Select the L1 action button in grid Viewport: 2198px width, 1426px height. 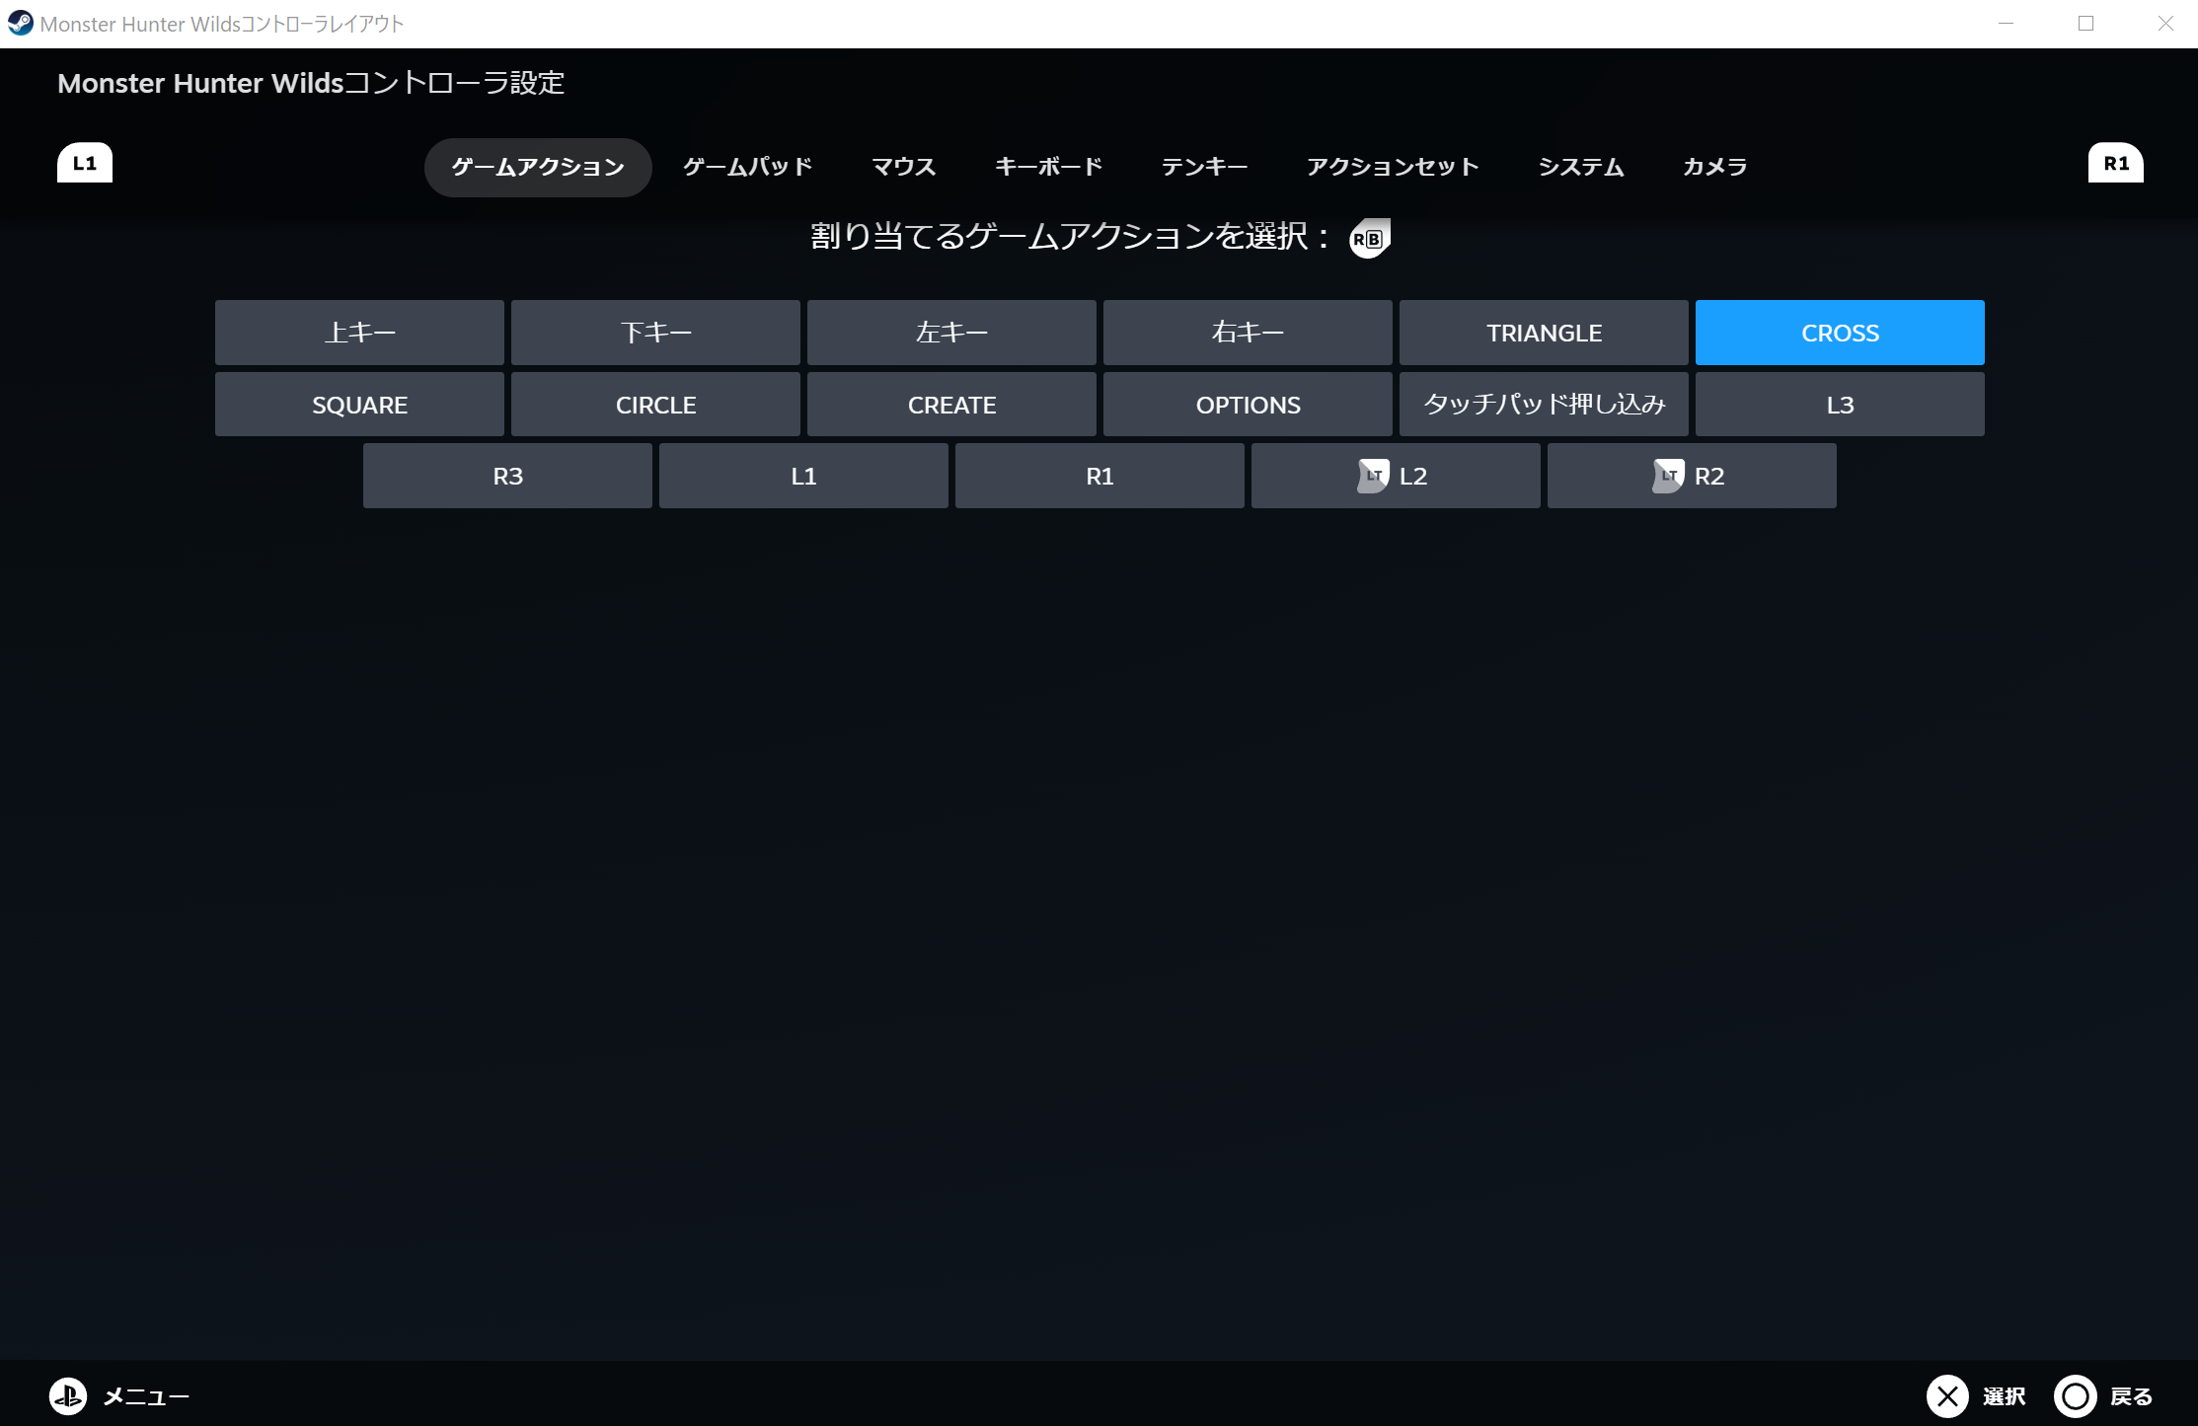(803, 476)
